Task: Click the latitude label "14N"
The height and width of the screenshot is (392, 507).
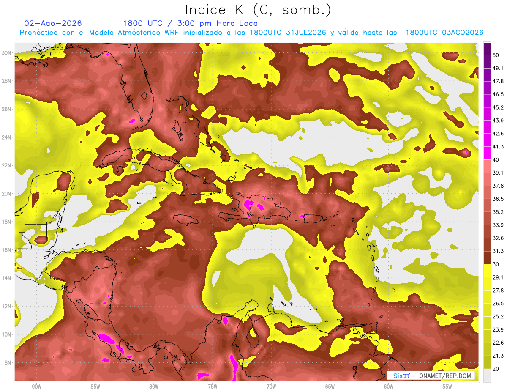Action: [x=6, y=278]
